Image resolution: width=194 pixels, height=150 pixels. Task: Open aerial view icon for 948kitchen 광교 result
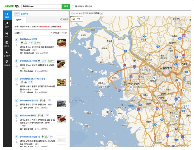pos(26,82)
